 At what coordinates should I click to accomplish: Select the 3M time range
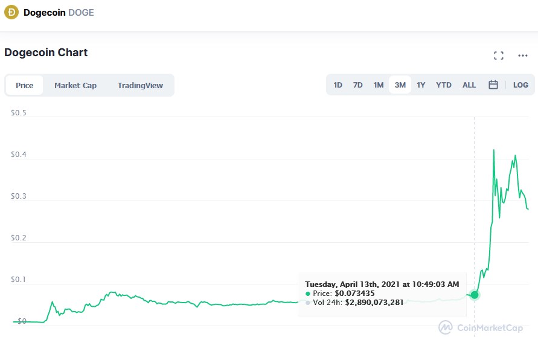(400, 85)
